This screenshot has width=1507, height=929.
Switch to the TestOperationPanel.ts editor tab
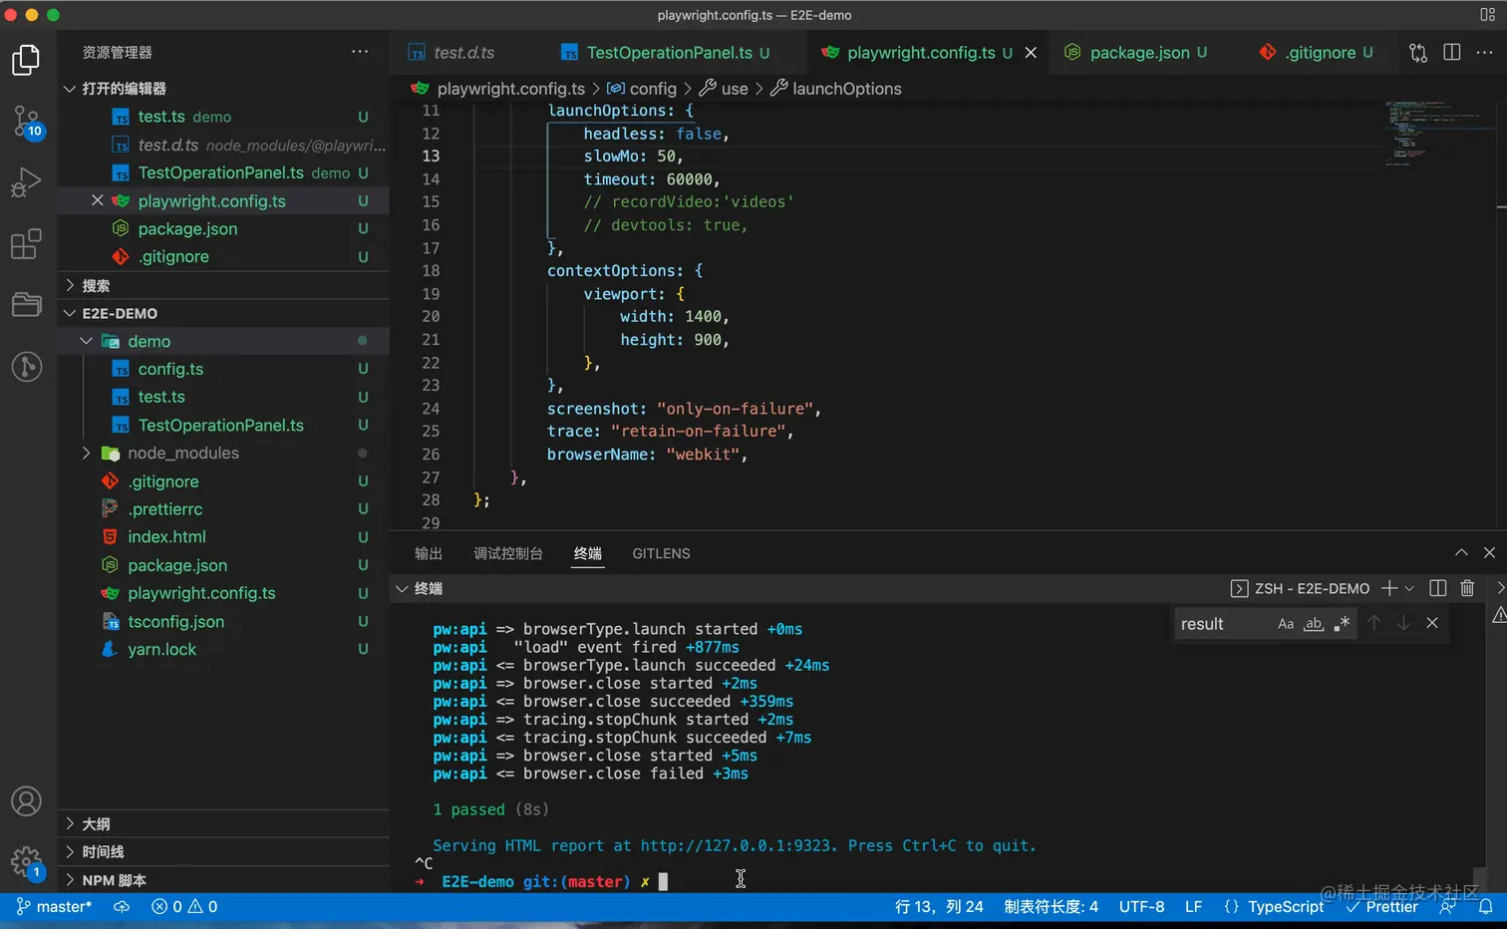[x=669, y=53]
